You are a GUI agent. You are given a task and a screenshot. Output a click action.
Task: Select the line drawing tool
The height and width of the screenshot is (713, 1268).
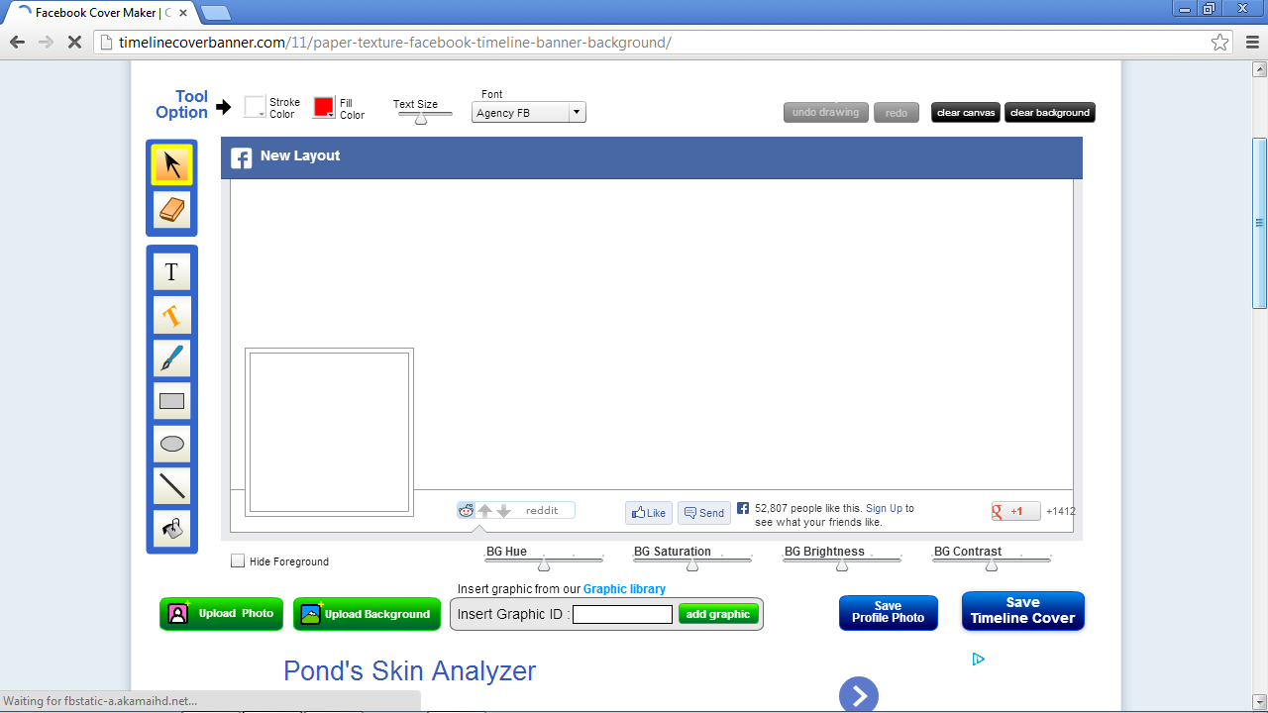pyautogui.click(x=171, y=486)
